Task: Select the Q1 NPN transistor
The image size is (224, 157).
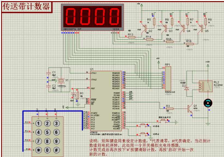Action: click(x=189, y=109)
